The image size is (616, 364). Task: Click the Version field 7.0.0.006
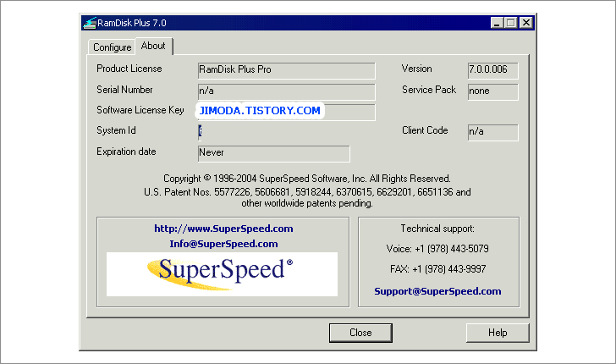coord(493,70)
